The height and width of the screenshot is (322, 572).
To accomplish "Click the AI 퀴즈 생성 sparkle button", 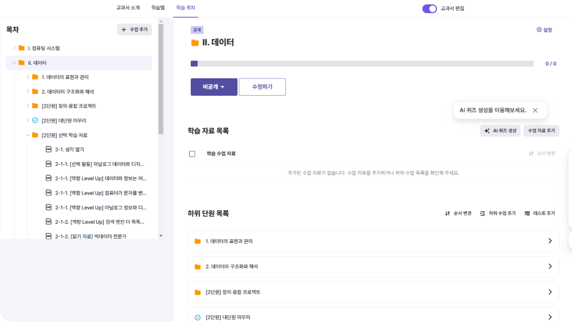I will pos(500,131).
